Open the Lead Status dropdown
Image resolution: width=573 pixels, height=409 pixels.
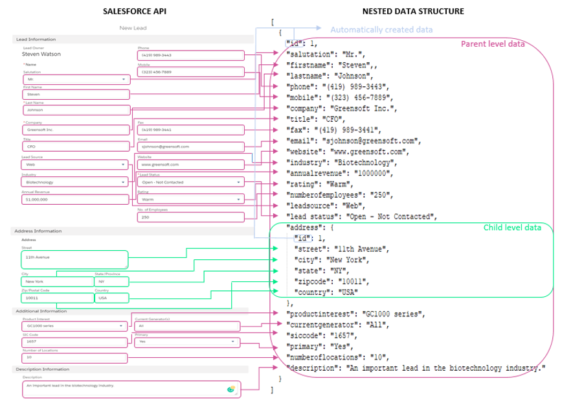191,182
